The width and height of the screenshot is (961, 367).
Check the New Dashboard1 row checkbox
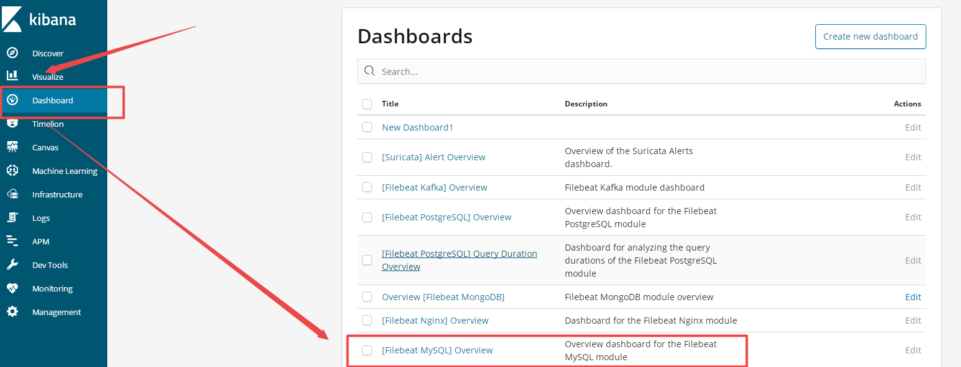coord(367,127)
